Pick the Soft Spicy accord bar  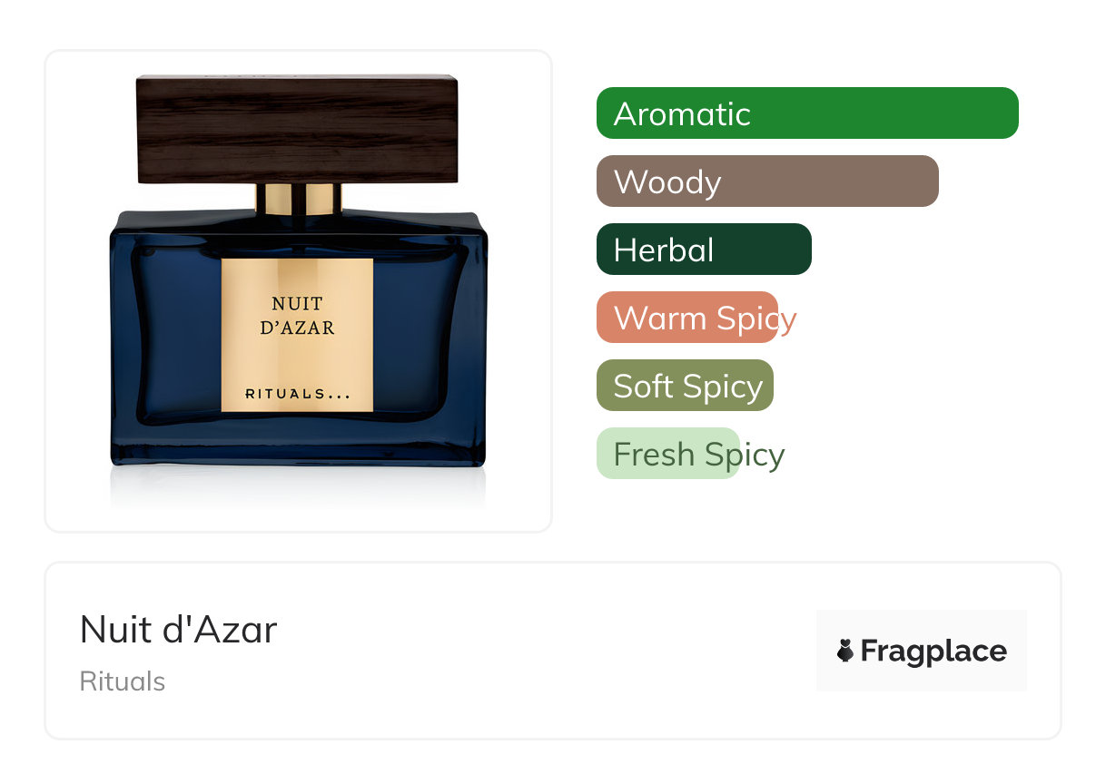point(685,386)
